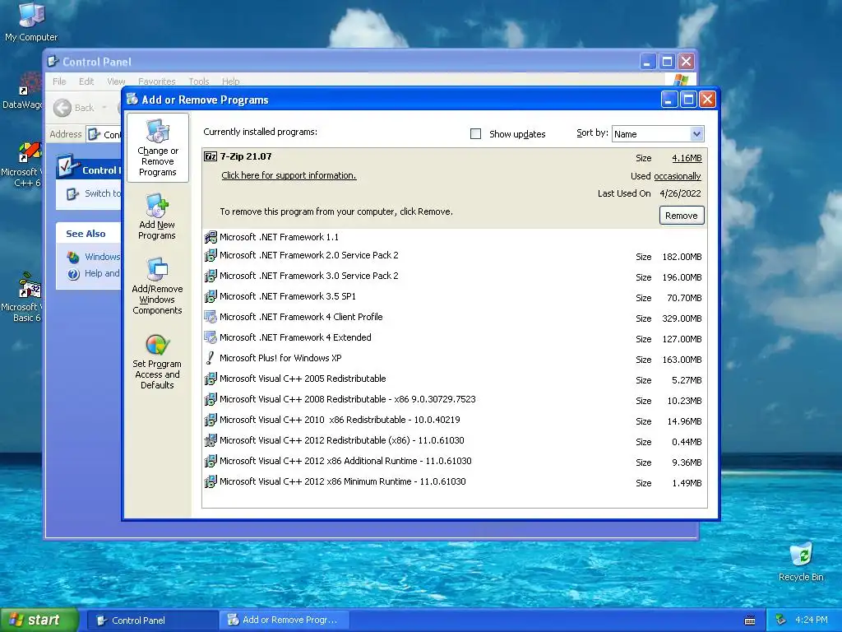Click icon of .NET Framework 4 Extended

click(210, 337)
